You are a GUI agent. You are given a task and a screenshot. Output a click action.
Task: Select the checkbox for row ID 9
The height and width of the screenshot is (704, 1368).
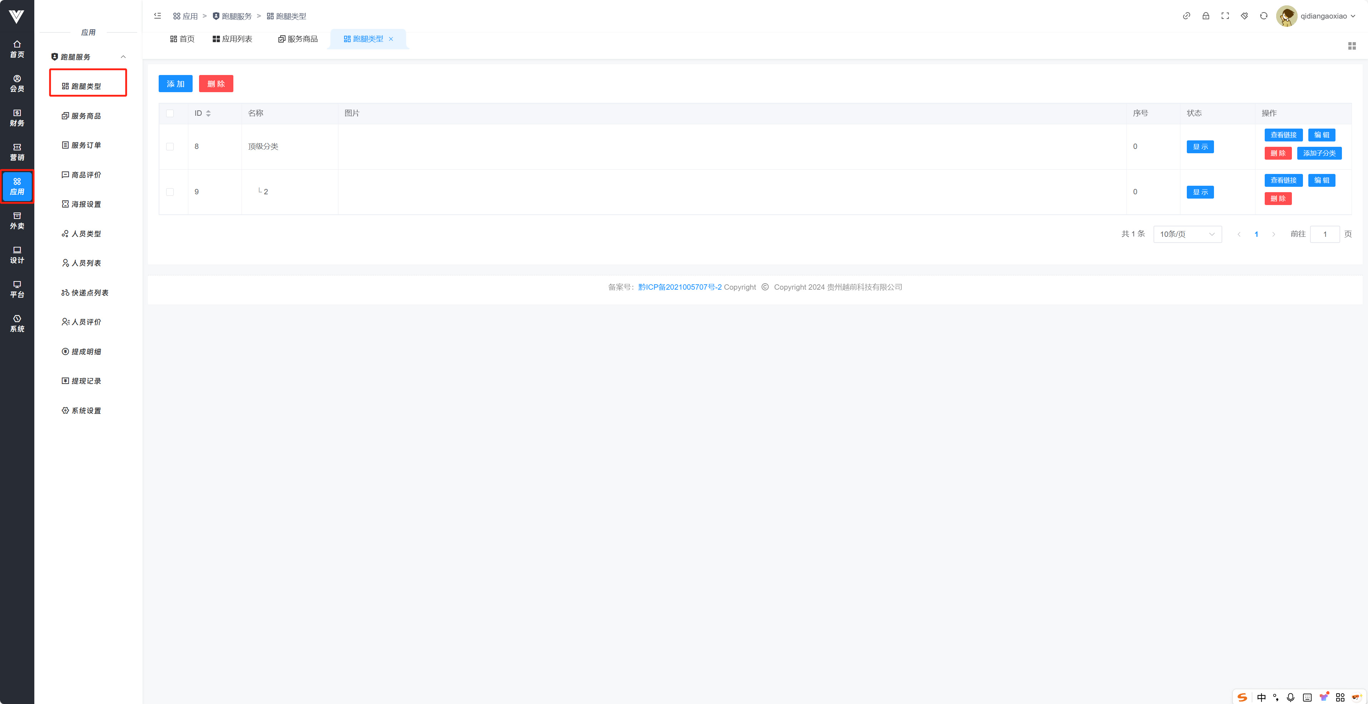(170, 192)
